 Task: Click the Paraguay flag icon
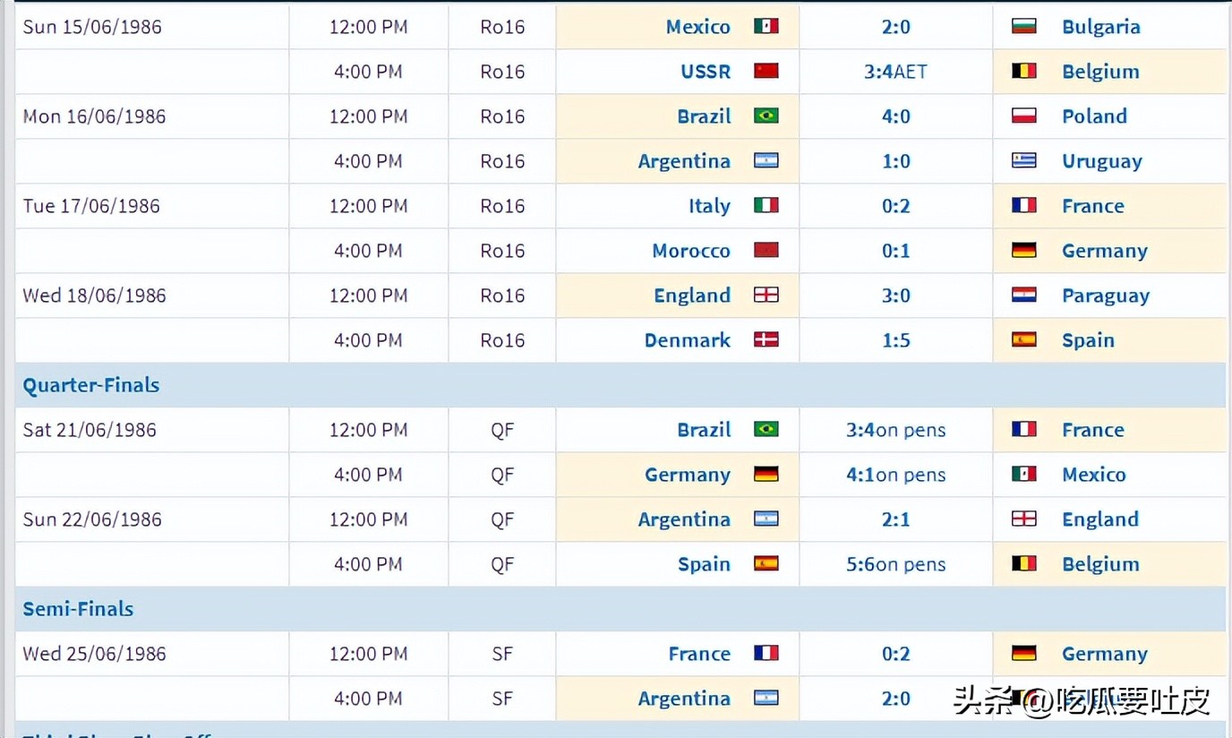[x=1024, y=295]
